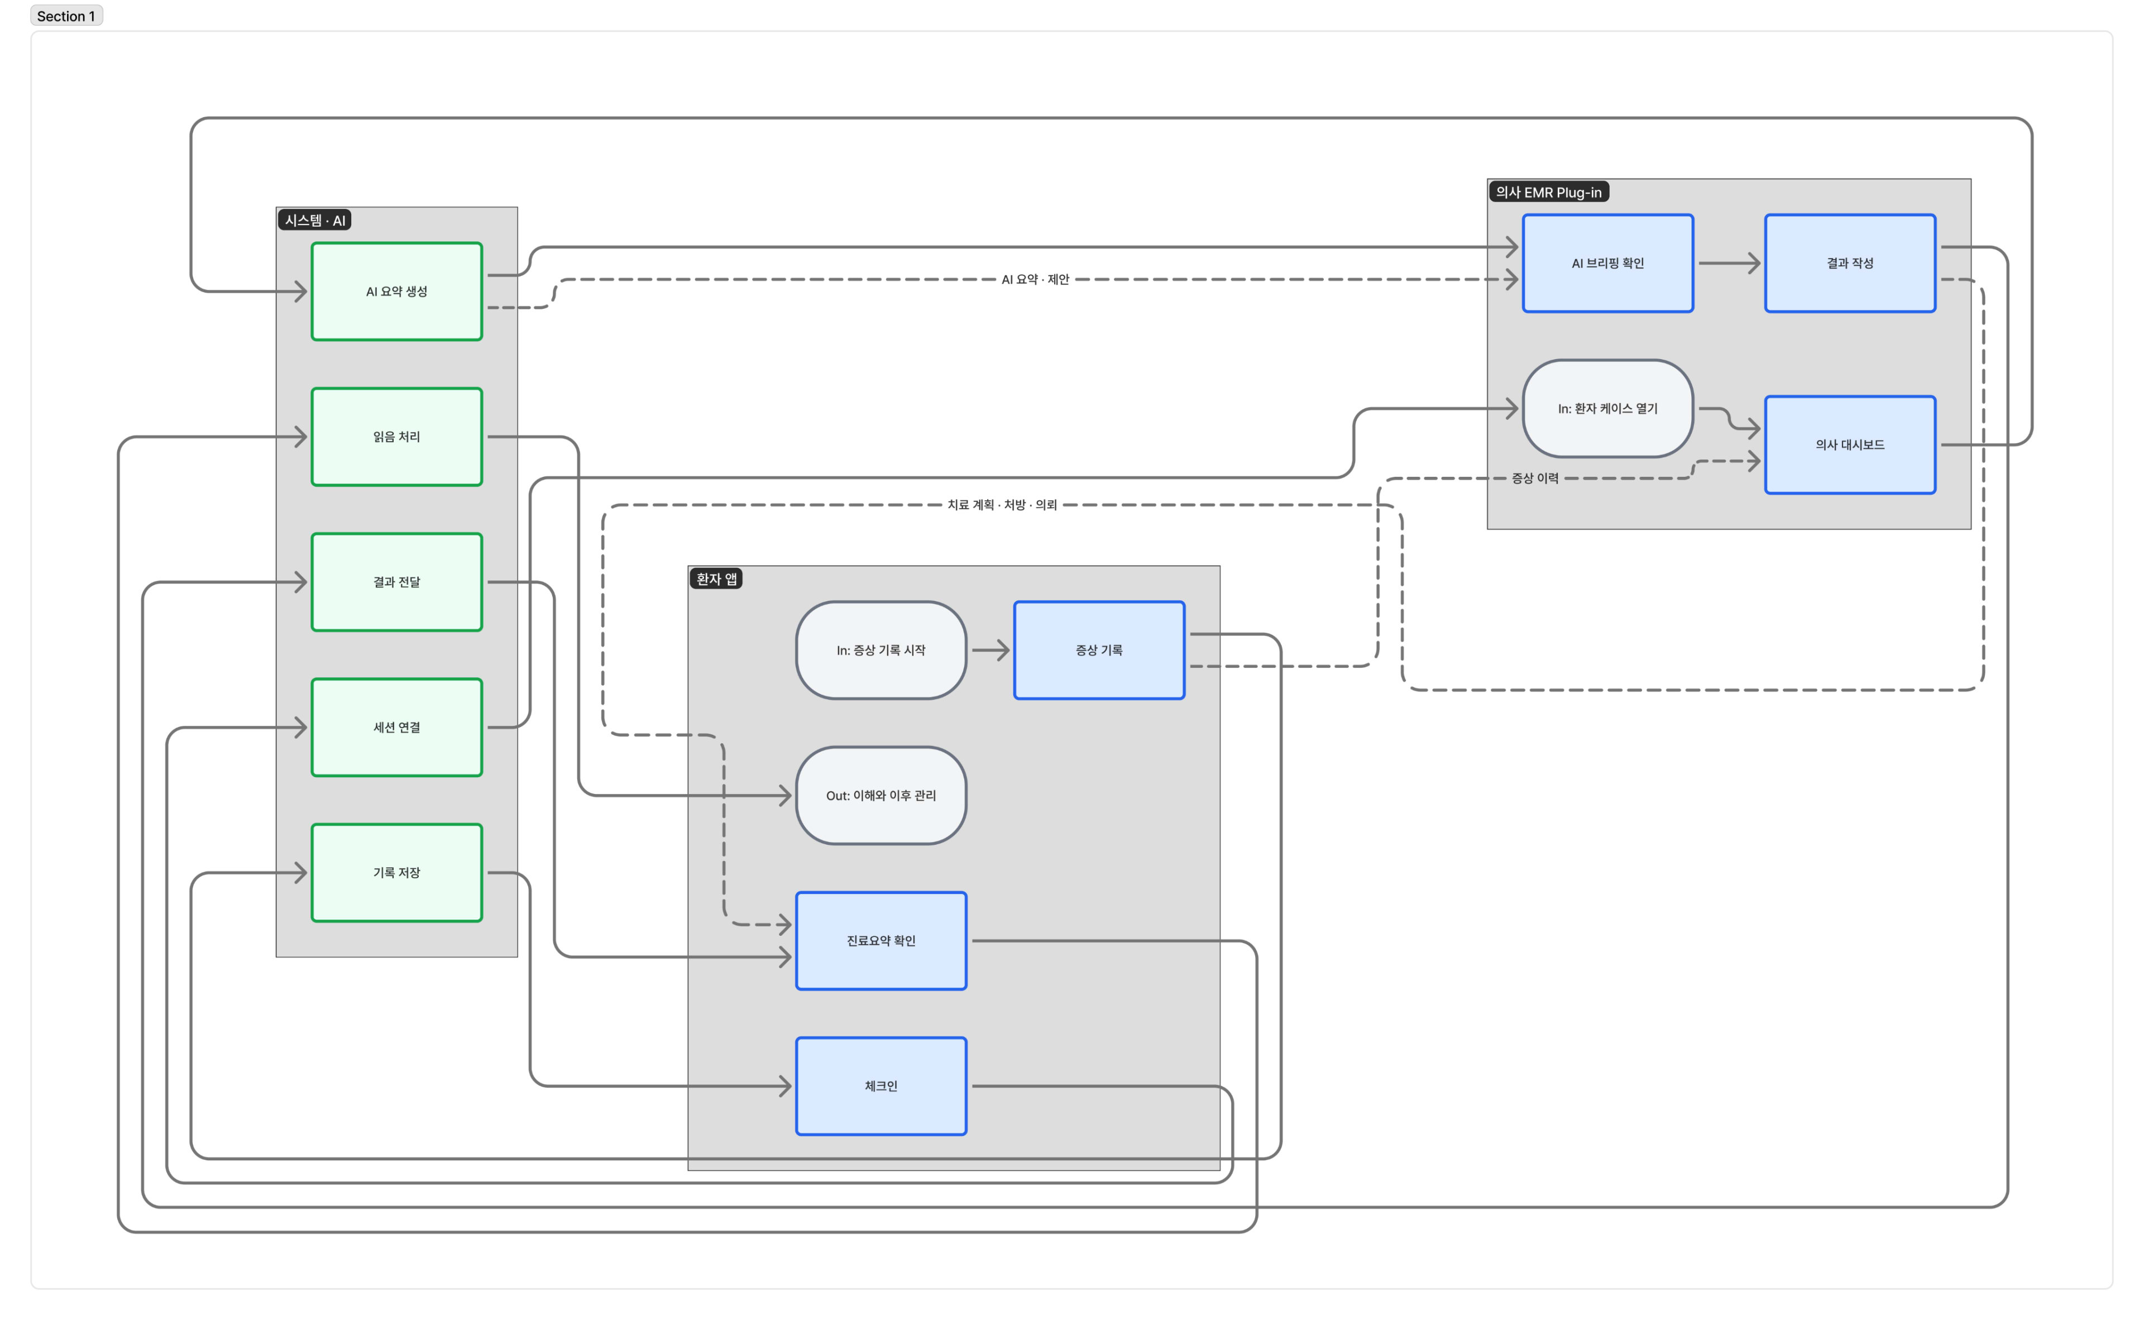The height and width of the screenshot is (1320, 2144).
Task: Select the 'Section 1' label tab
Action: 66,16
